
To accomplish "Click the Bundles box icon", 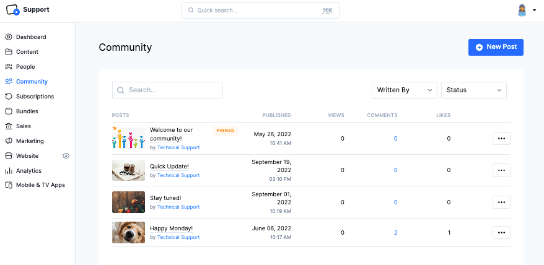I will coord(9,111).
